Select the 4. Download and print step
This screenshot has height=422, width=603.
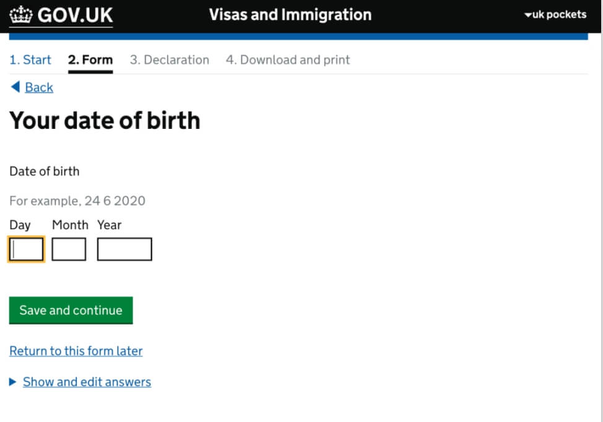click(x=288, y=59)
